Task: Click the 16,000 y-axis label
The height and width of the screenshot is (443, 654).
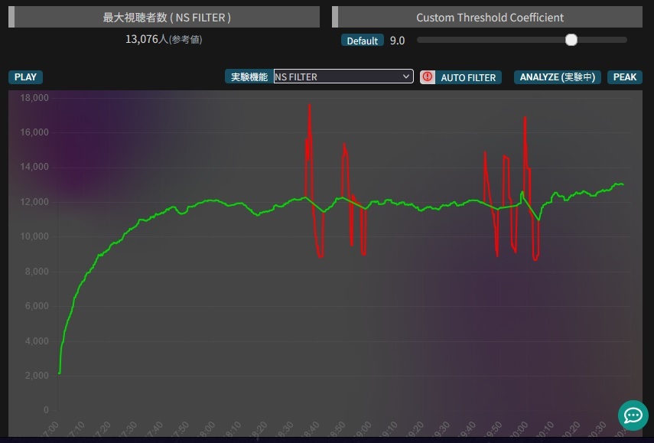Action: (x=34, y=132)
